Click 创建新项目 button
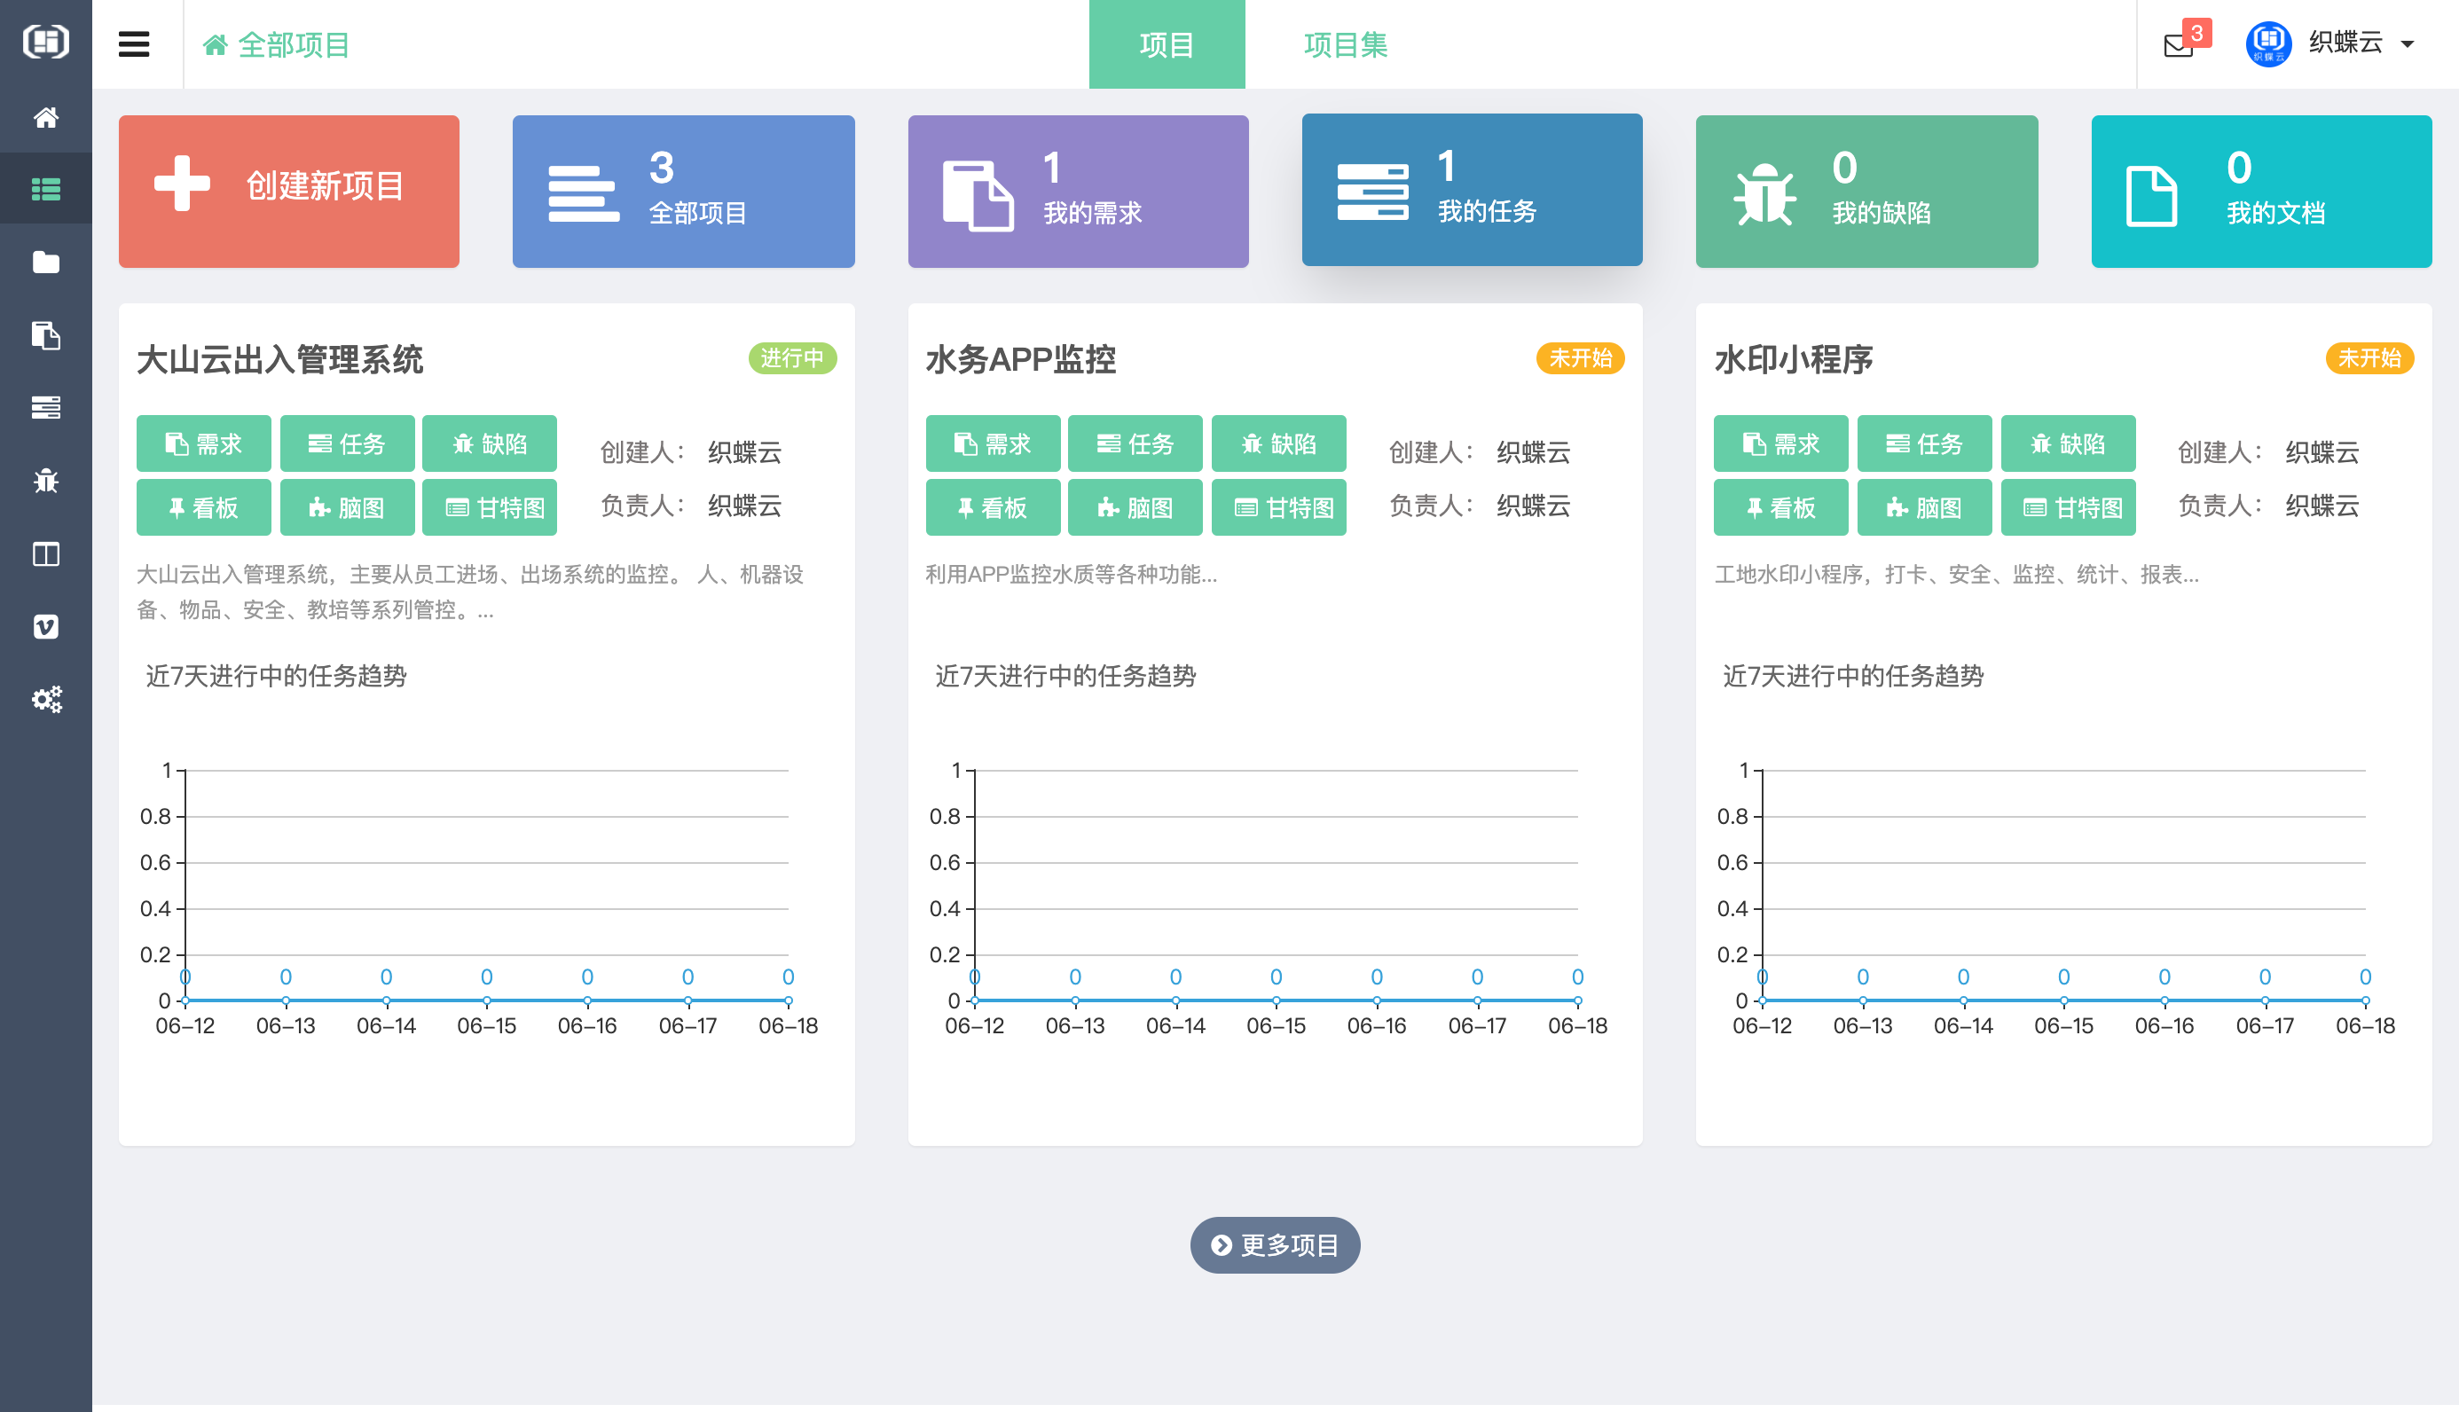The width and height of the screenshot is (2459, 1412). click(x=289, y=191)
